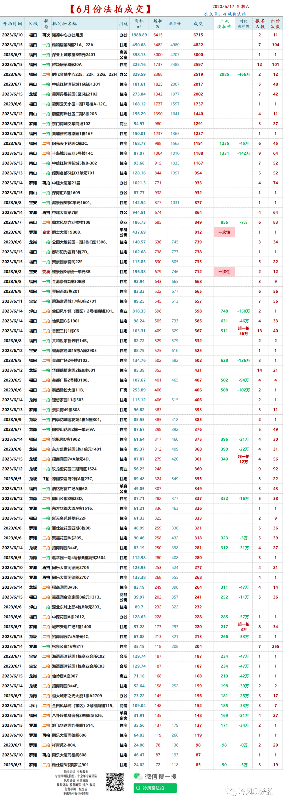
Task: Select 雅颂居第8座21A、22A entry
Action: (72, 45)
